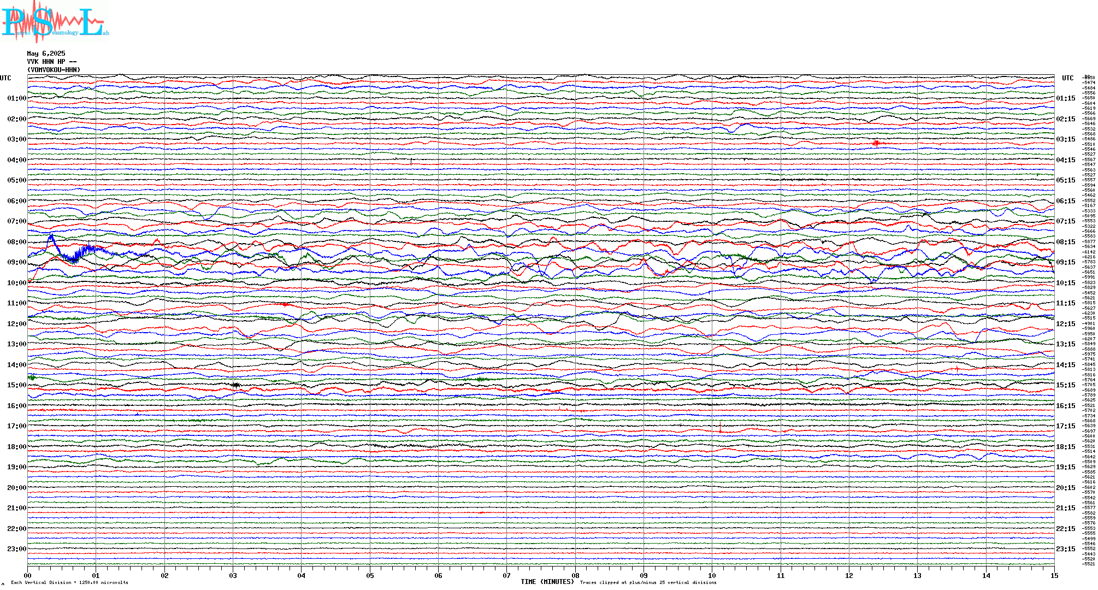Image resolution: width=1098 pixels, height=590 pixels.
Task: Click the '08:15' right-side time label
Action: 1066,242
